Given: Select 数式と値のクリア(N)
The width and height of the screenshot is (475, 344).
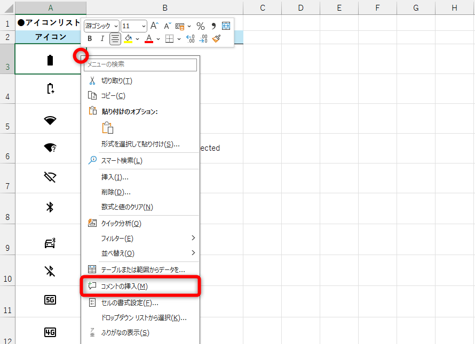Looking at the screenshot, I should click(x=140, y=207).
